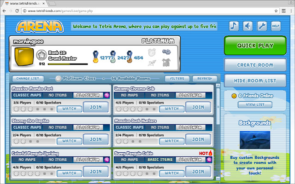Screen dimensions: 295x184
Task: Open the HELP icon button
Action: pyautogui.click(x=276, y=26)
